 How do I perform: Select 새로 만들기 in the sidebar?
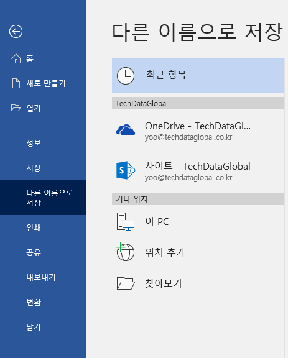(x=43, y=83)
